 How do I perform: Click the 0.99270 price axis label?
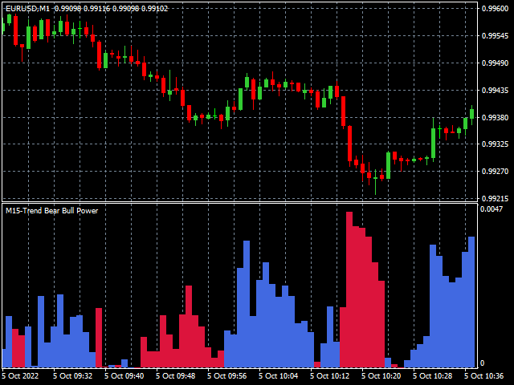495,172
